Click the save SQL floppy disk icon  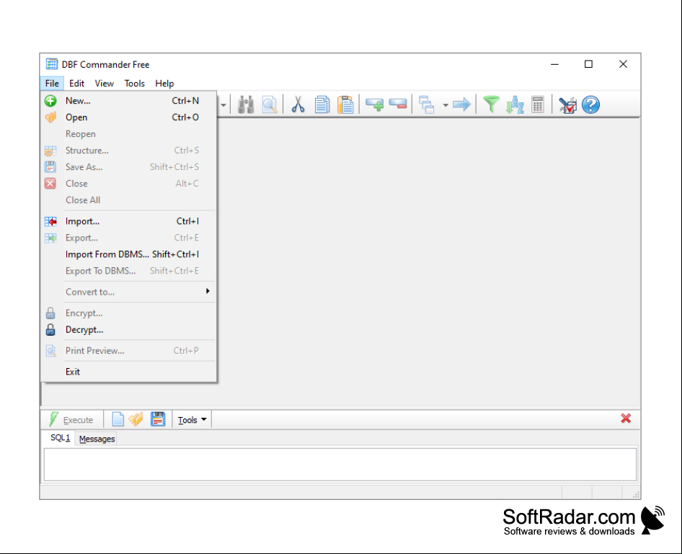pyautogui.click(x=157, y=419)
